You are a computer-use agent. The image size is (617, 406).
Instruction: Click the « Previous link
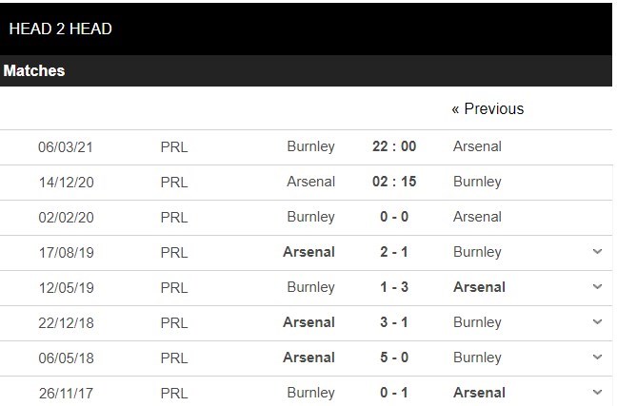488,109
